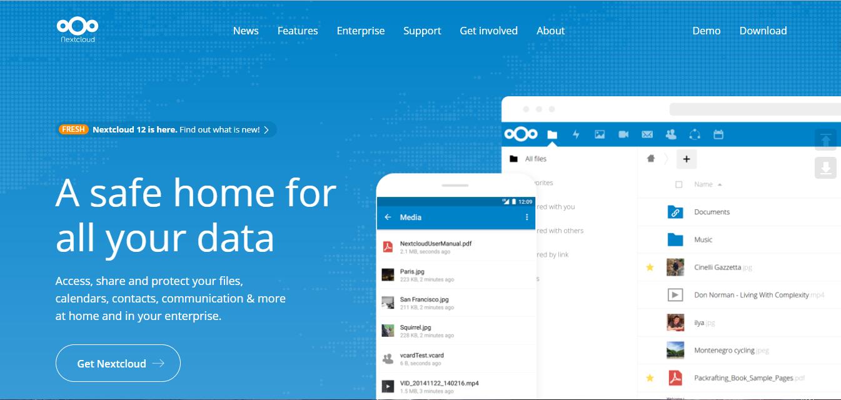
Task: Open the Activity lightning bolt icon
Action: (x=576, y=134)
